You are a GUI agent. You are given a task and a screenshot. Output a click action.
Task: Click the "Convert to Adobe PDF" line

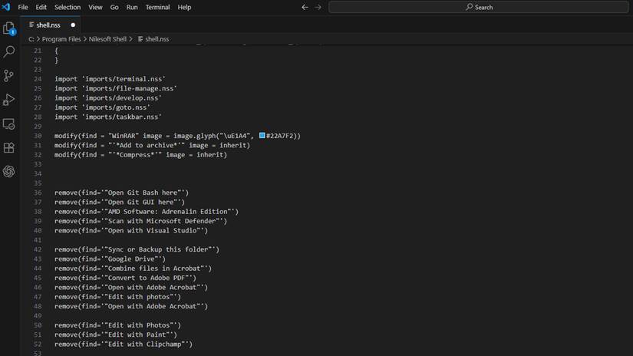(125, 278)
